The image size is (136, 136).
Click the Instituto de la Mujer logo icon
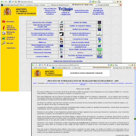pos(99,22)
